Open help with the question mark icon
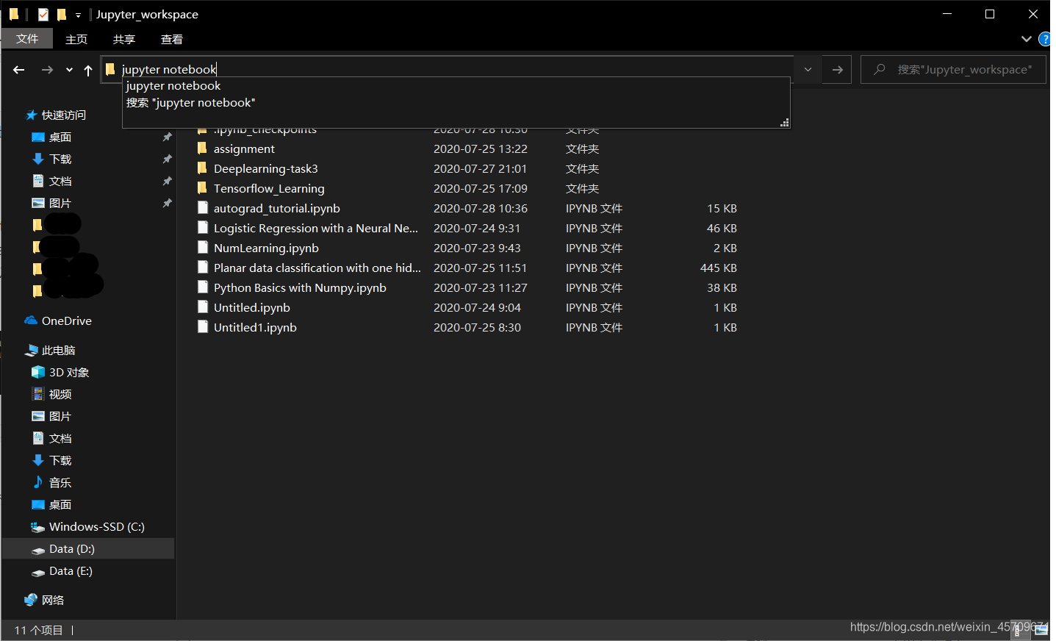 (1044, 39)
